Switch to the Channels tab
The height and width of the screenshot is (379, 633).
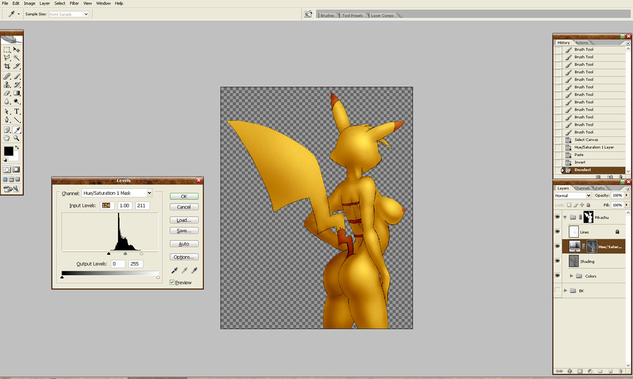[x=582, y=188]
